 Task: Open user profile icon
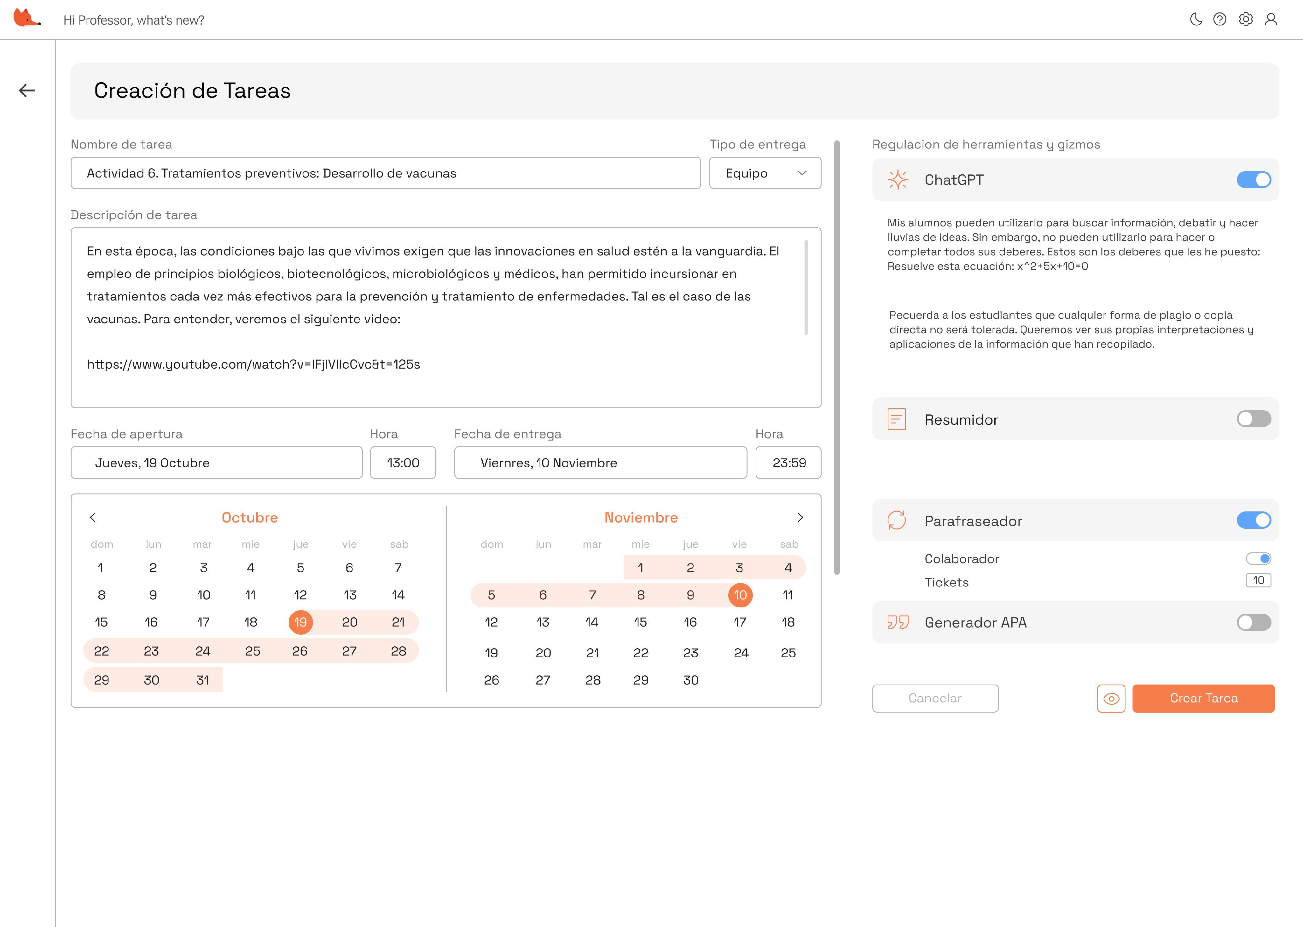[1271, 19]
